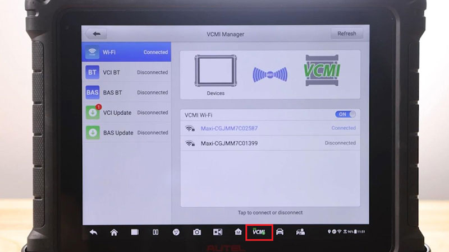Tap the battery indicator in status bar

(355, 232)
